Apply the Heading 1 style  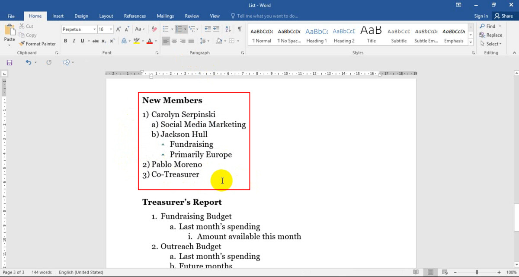click(317, 35)
